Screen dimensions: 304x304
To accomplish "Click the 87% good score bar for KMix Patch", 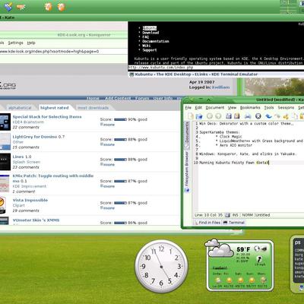I will click(x=120, y=181).
